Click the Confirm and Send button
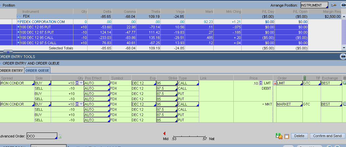Image resolution: width=346 pixels, height=147 pixels. [327, 136]
